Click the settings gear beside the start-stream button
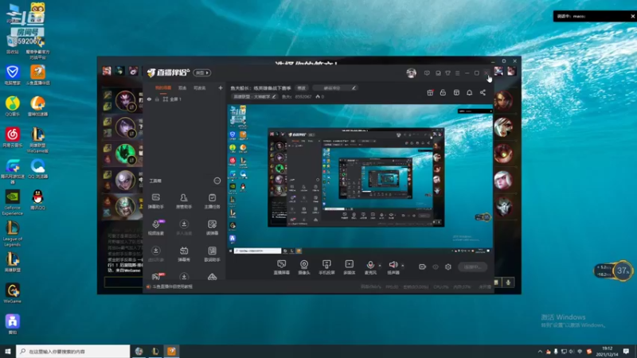This screenshot has height=358, width=637. (x=448, y=267)
